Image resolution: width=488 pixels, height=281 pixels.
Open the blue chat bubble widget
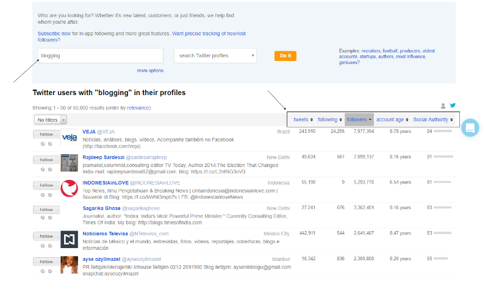pos(470,127)
